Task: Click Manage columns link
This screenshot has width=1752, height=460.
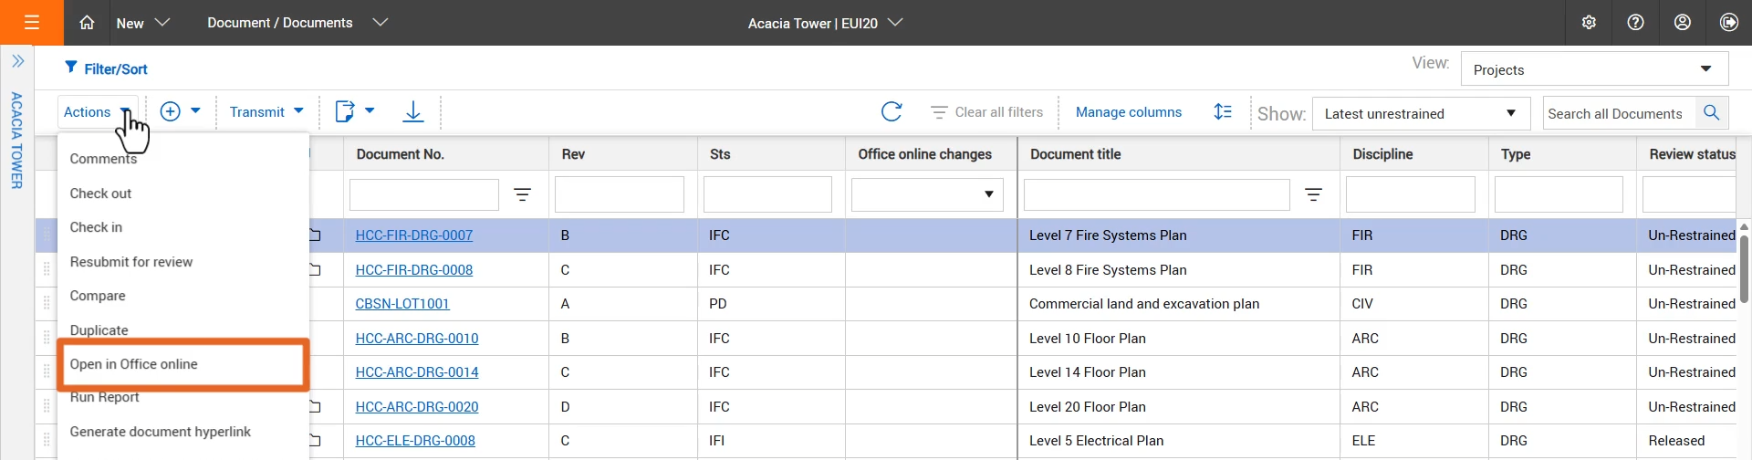Action: click(1129, 111)
